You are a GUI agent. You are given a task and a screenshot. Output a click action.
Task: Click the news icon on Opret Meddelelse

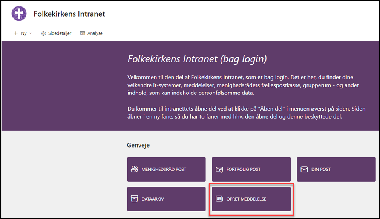(219, 199)
